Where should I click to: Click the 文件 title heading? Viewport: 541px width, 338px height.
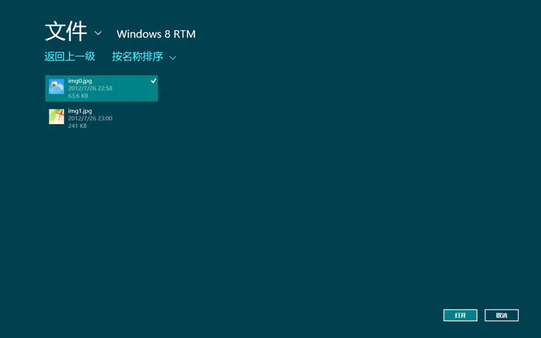[66, 32]
